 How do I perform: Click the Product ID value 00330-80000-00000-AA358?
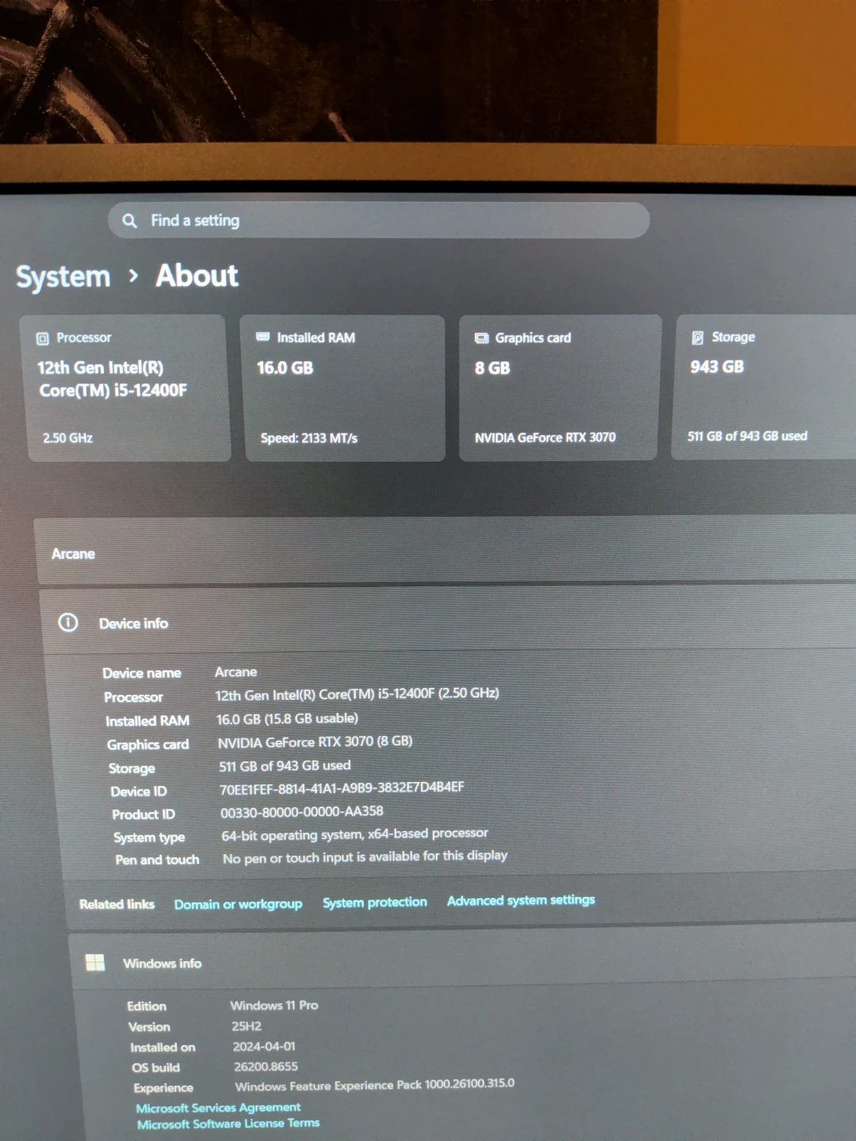tap(302, 811)
